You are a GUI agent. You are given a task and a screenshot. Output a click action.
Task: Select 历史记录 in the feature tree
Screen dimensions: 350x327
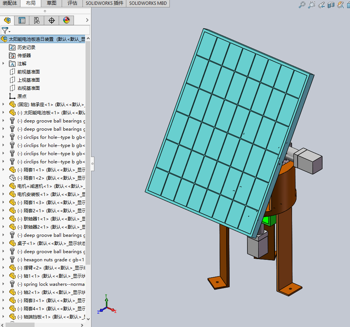point(26,48)
